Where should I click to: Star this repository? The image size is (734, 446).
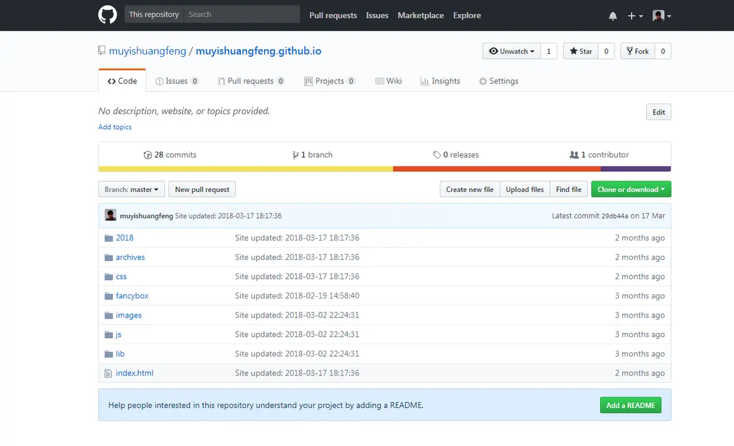point(581,52)
